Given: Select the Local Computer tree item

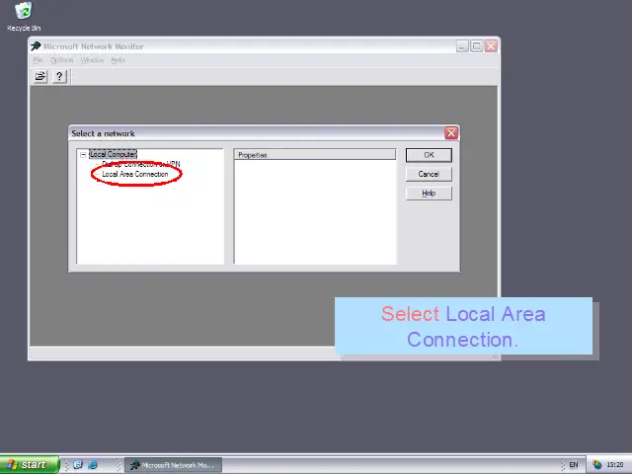Looking at the screenshot, I should [113, 154].
